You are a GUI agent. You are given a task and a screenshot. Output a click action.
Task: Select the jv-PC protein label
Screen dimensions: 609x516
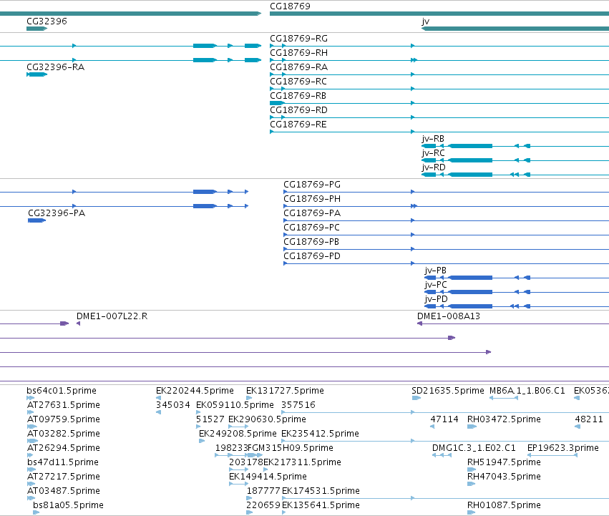pos(436,285)
